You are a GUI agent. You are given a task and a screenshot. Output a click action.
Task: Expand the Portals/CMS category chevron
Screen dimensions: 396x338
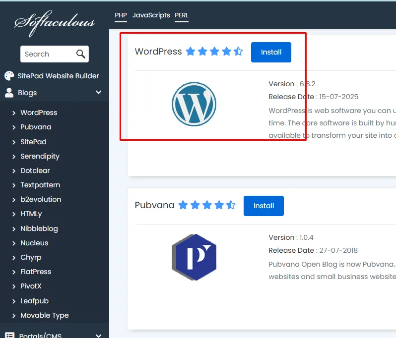(x=98, y=335)
